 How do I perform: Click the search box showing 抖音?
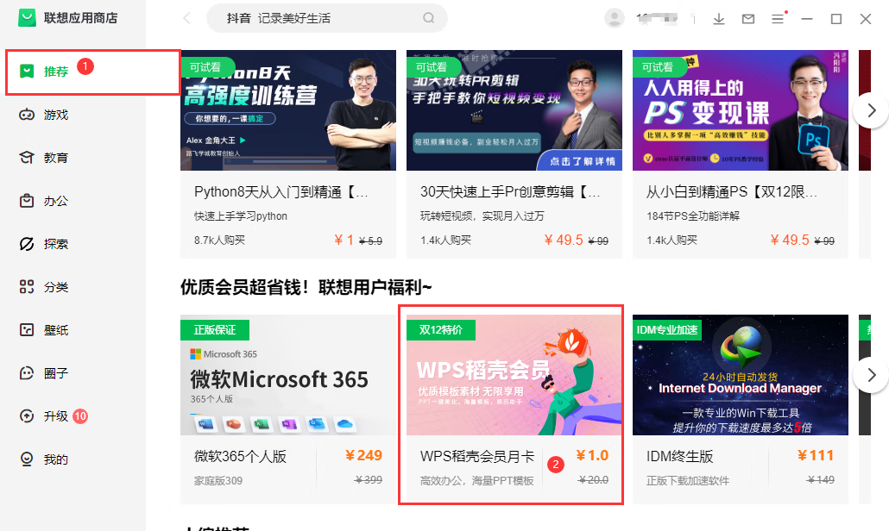(319, 18)
